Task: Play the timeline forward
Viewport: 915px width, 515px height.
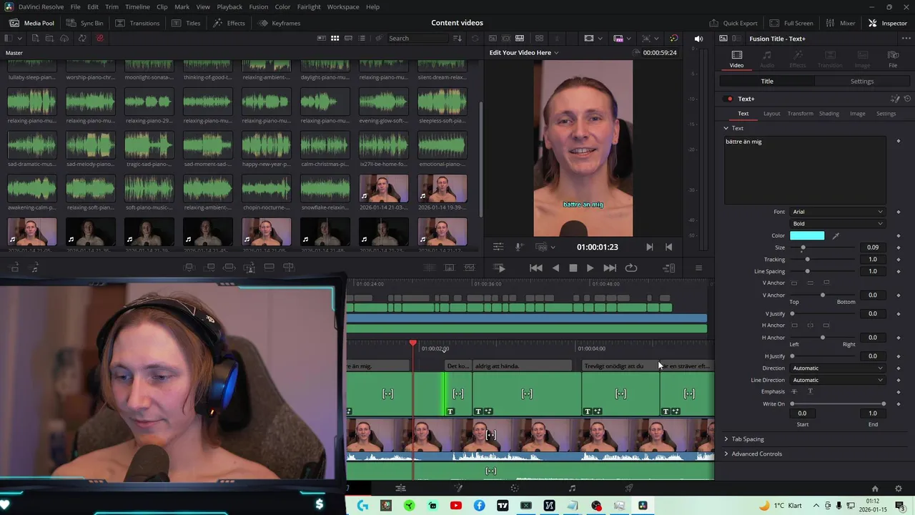Action: coord(590,268)
